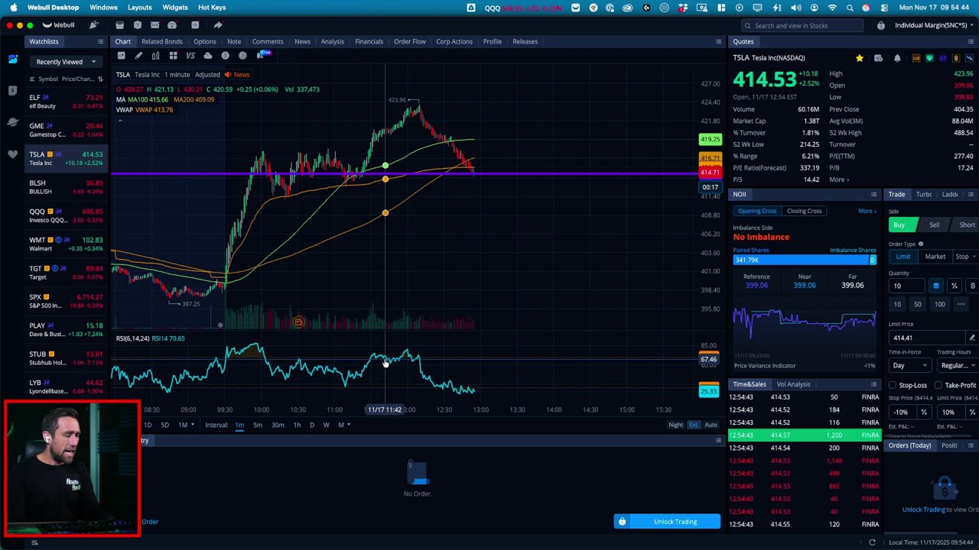Toggle the favorite star for TSLA
This screenshot has height=550, width=979.
pyautogui.click(x=860, y=58)
